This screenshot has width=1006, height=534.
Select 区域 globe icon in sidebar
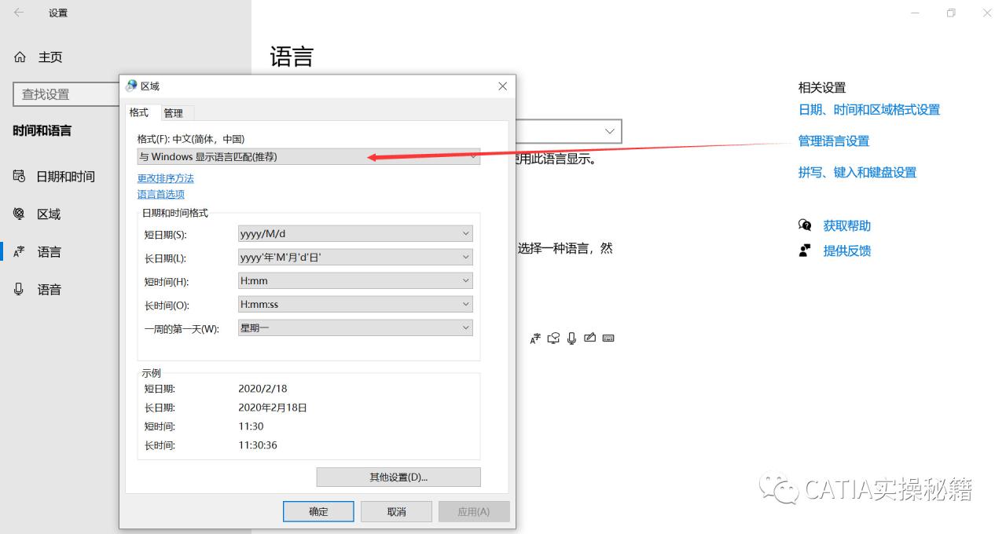click(x=18, y=214)
